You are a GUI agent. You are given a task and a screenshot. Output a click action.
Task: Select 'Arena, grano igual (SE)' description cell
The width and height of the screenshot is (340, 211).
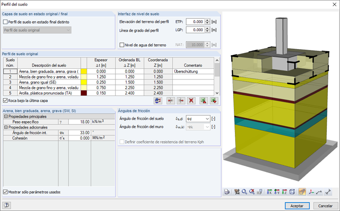pyautogui.click(x=49, y=83)
